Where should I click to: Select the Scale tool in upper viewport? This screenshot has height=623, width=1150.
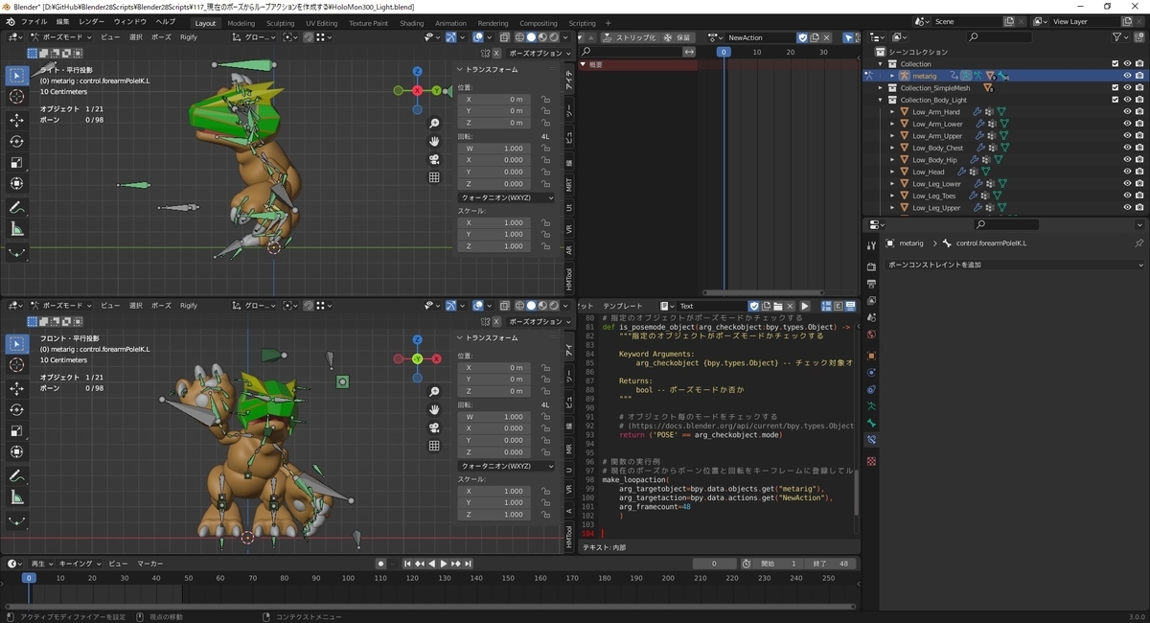[17, 162]
